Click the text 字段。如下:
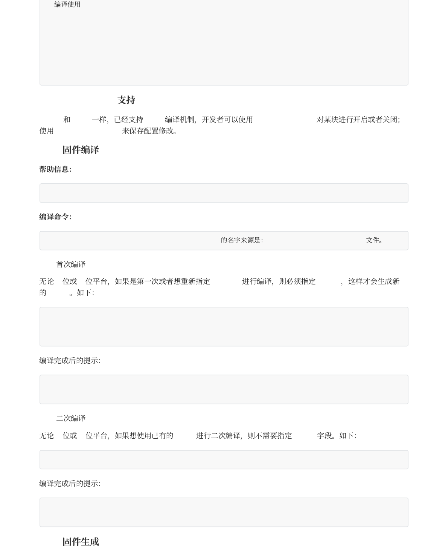 [x=337, y=436]
